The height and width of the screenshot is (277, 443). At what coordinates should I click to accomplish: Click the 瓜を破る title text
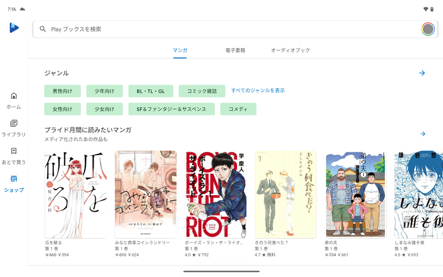[53, 243]
